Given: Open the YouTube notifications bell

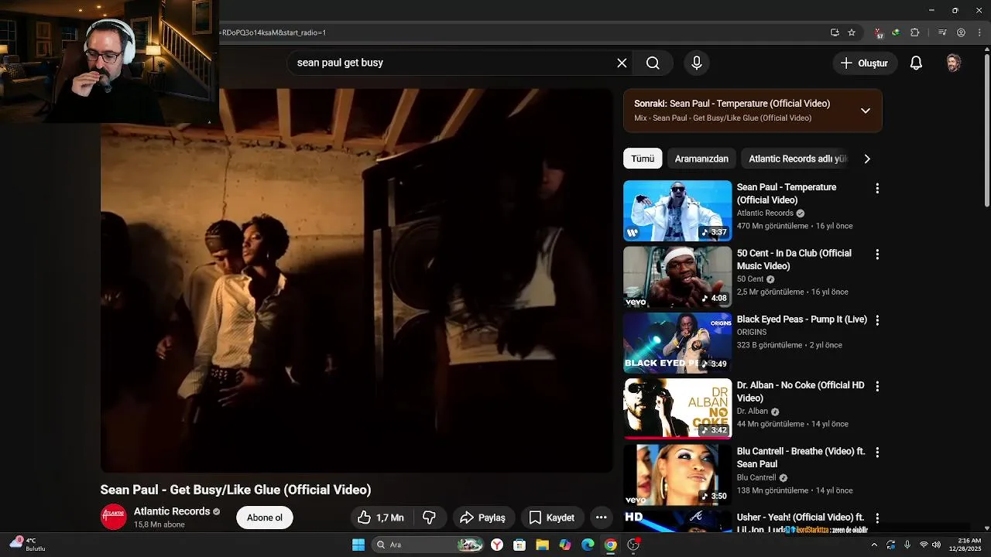Looking at the screenshot, I should click(916, 63).
